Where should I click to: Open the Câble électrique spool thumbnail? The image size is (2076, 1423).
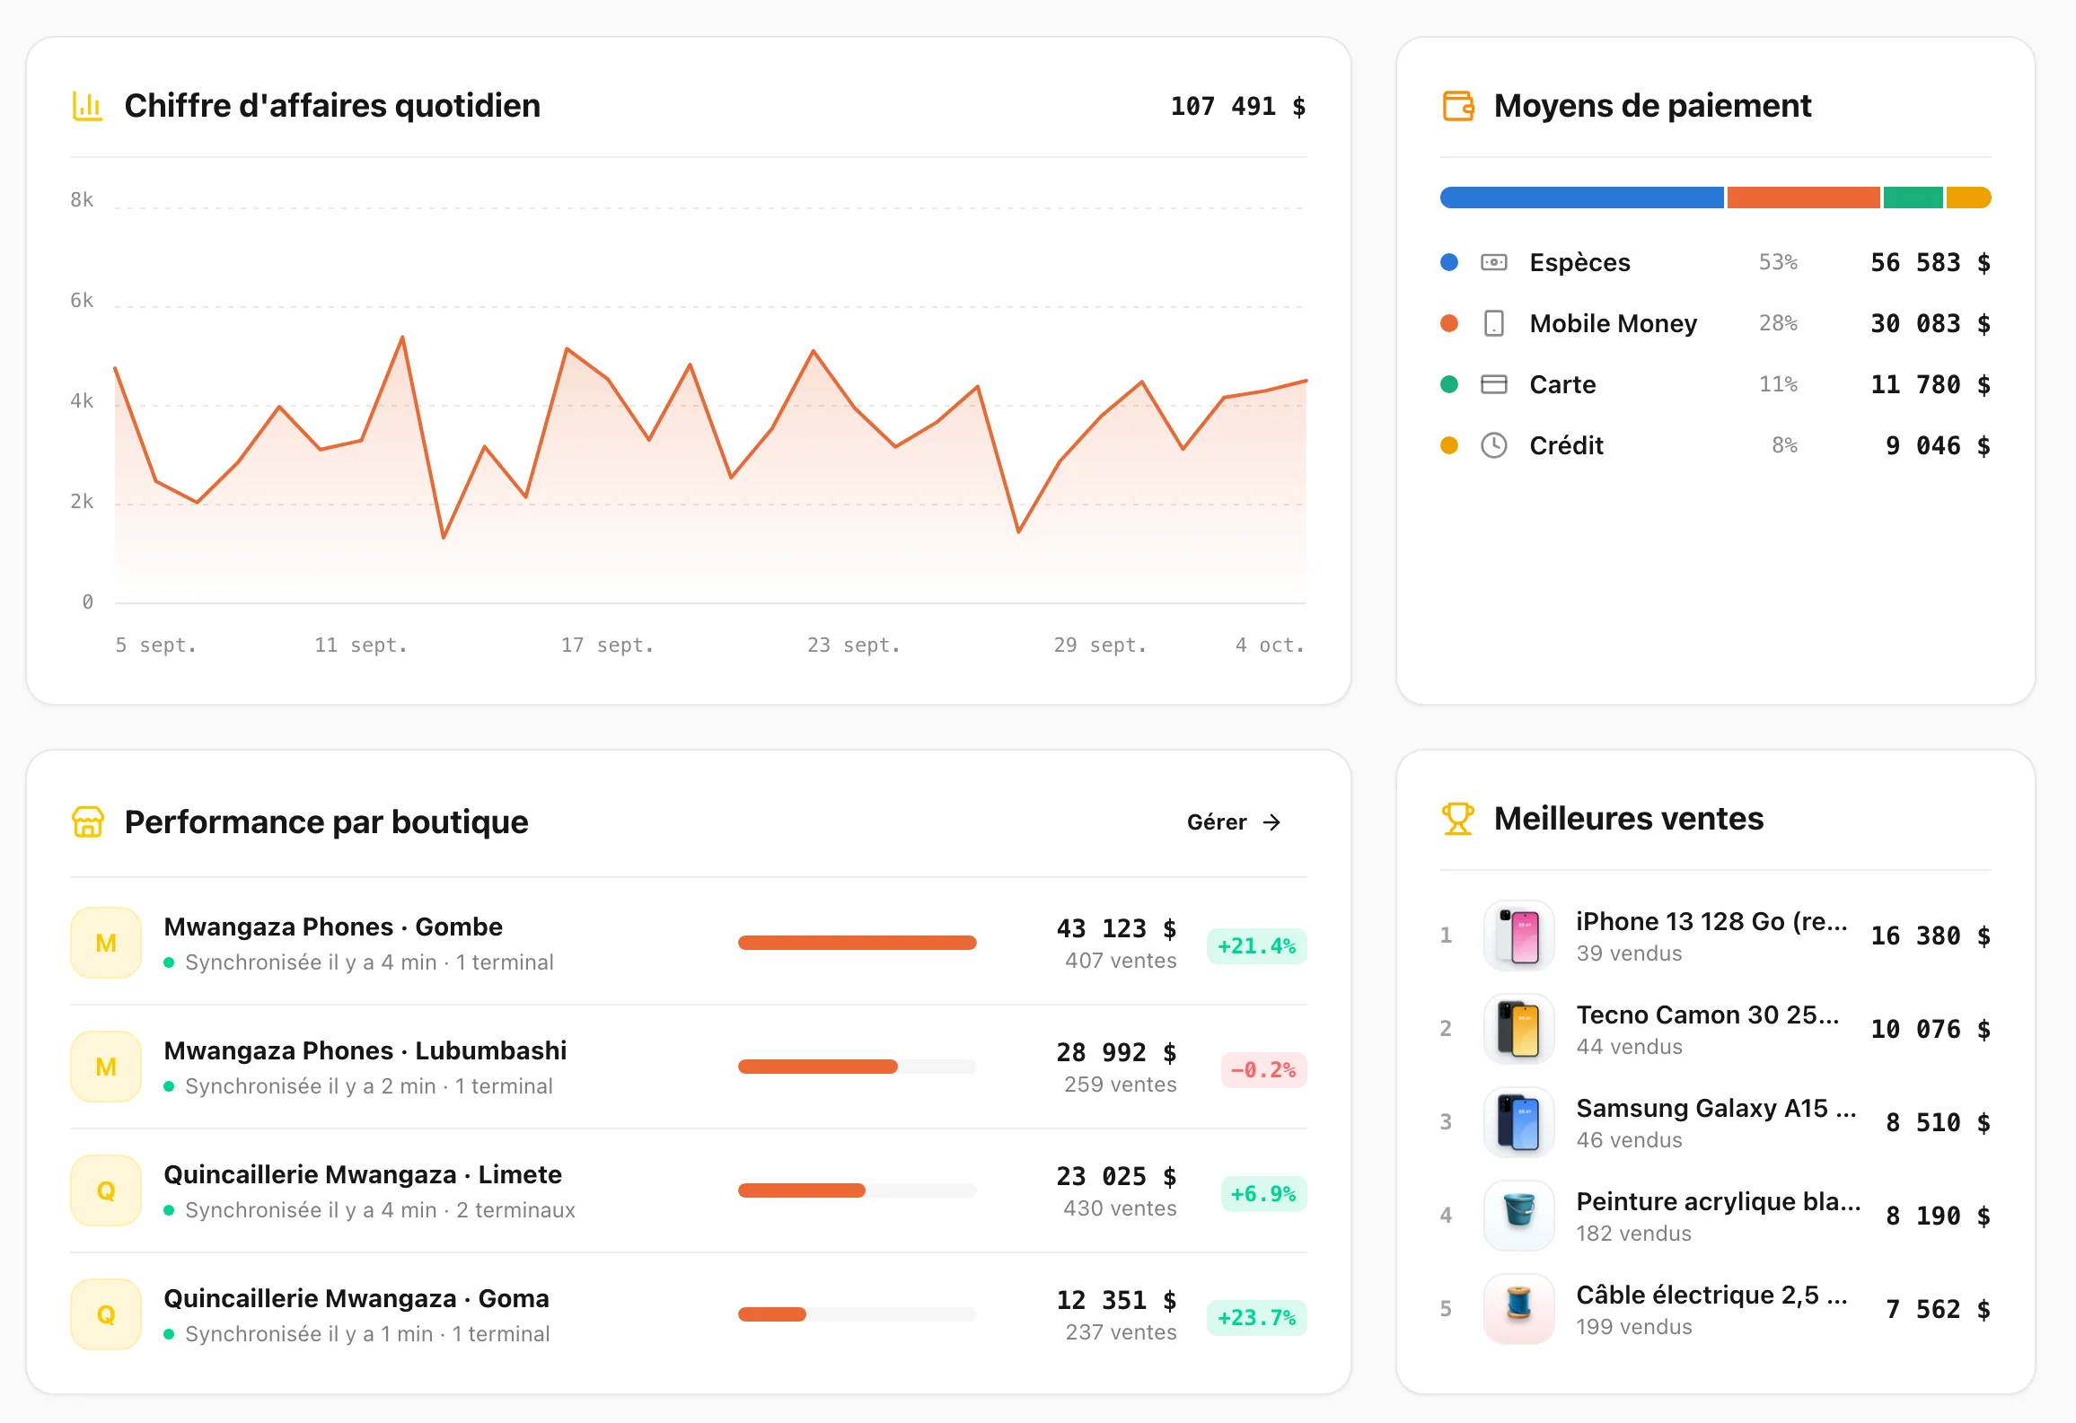(x=1518, y=1309)
